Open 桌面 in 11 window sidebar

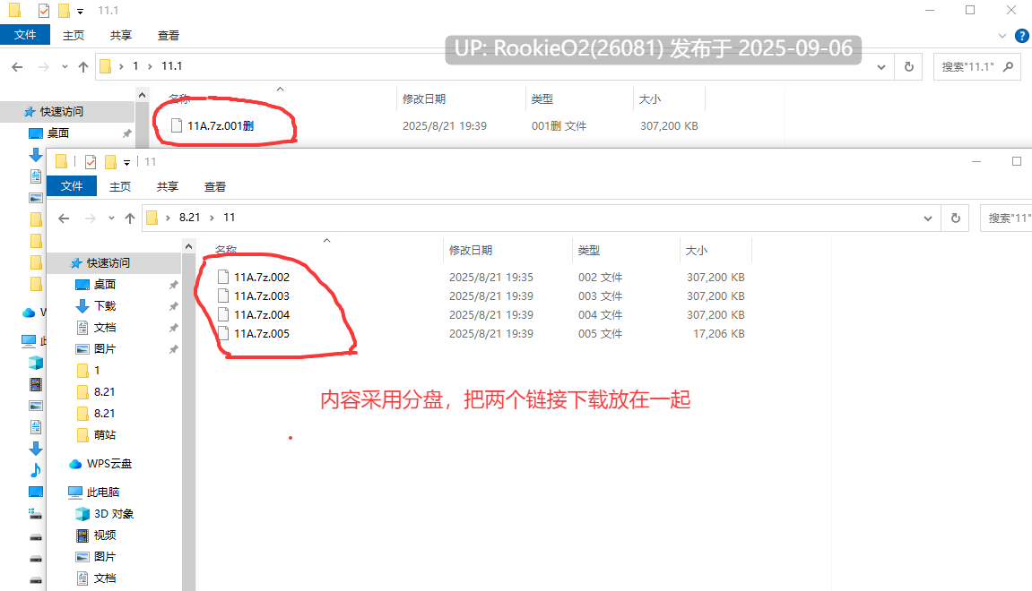click(x=105, y=285)
